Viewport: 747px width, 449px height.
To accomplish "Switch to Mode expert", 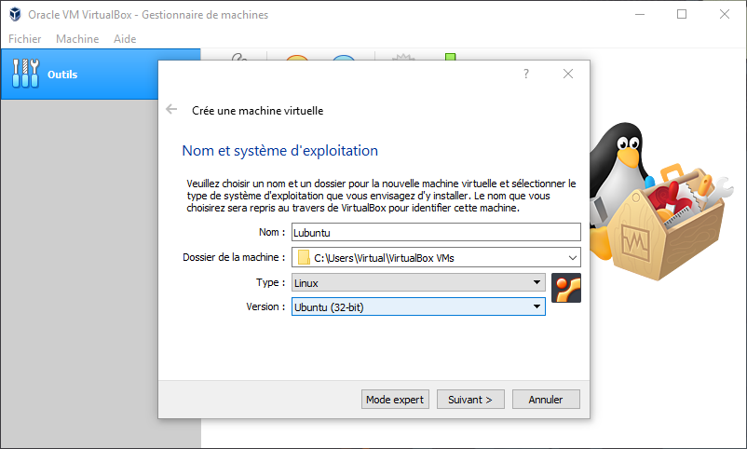I will pyautogui.click(x=395, y=400).
